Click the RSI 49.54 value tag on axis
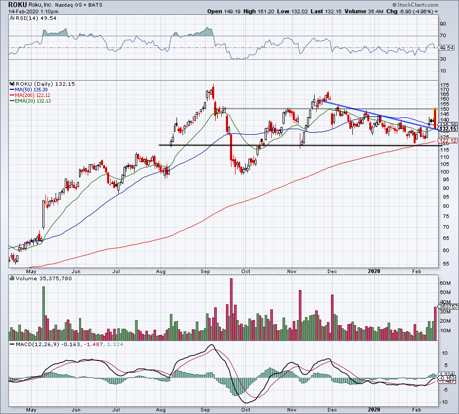This screenshot has height=414, width=459. (446, 48)
